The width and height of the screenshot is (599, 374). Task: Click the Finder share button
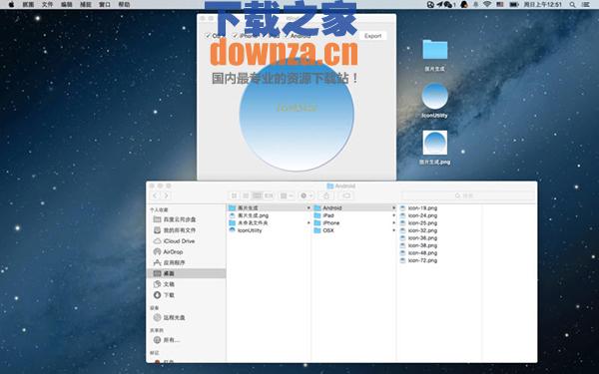click(x=326, y=195)
